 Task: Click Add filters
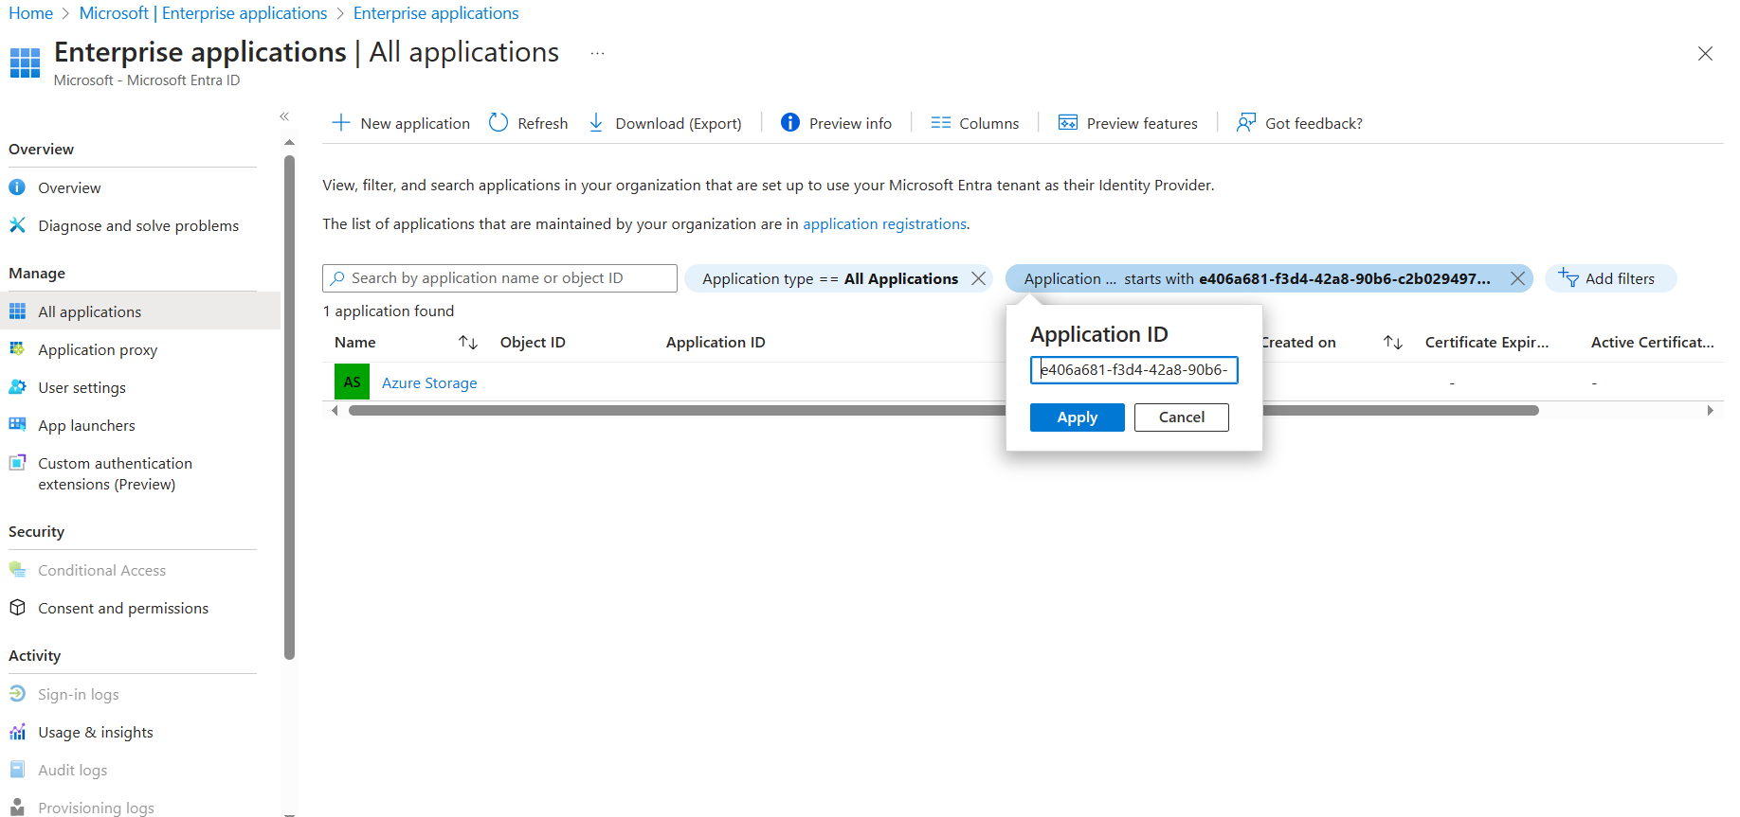click(x=1610, y=278)
